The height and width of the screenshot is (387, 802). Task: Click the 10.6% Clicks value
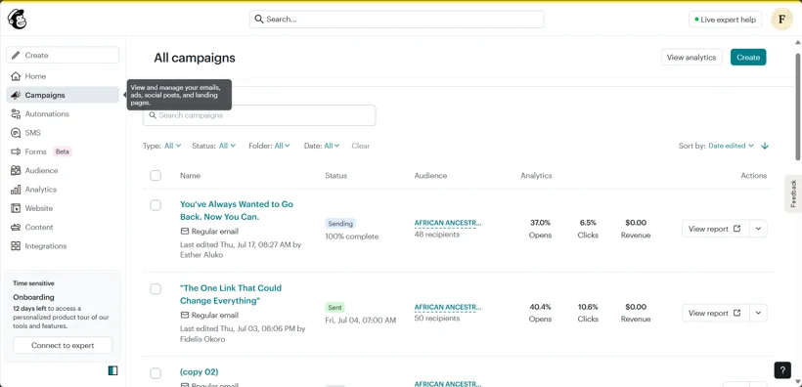pos(588,307)
